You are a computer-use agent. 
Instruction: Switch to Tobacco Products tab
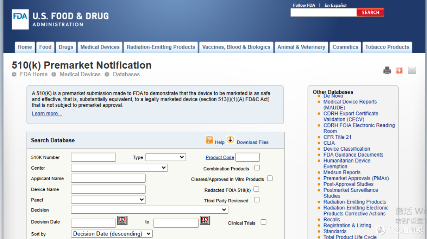click(387, 47)
